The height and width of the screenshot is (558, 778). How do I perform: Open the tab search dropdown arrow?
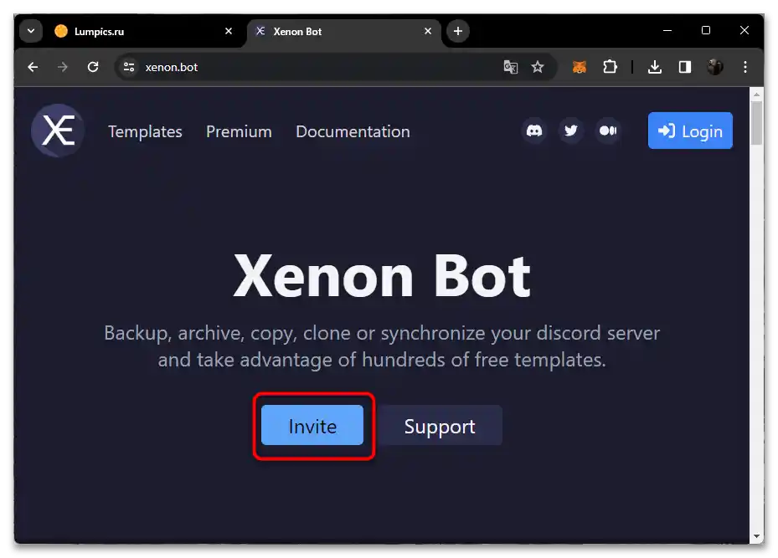coord(31,31)
